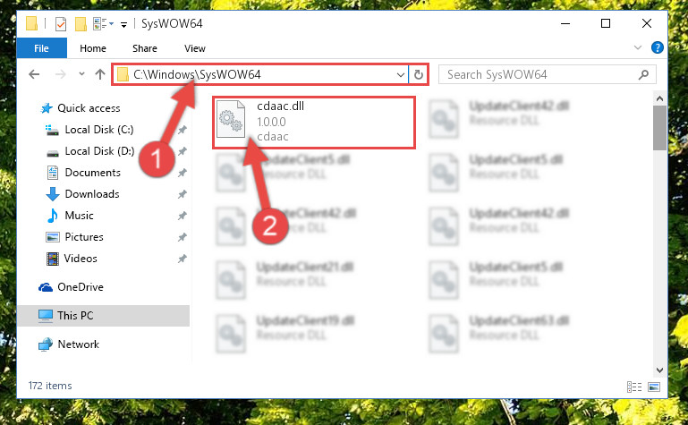
Task: Open Customize Quick Access Toolbar dropdown
Action: (123, 24)
